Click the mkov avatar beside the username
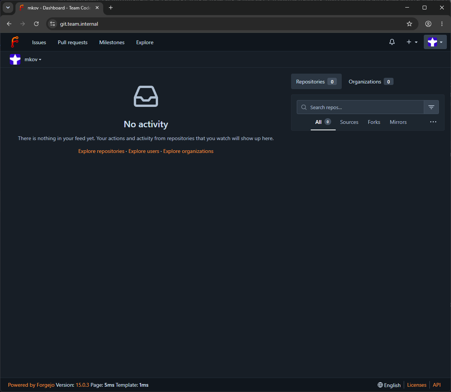The height and width of the screenshot is (392, 451). pyautogui.click(x=15, y=60)
